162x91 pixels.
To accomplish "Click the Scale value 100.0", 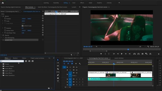I will coord(23,21).
